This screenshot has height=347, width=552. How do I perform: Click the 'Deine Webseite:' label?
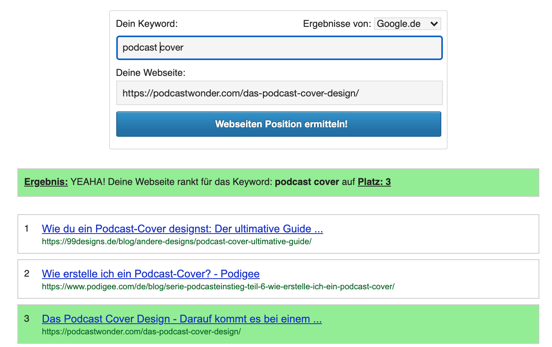(x=151, y=73)
